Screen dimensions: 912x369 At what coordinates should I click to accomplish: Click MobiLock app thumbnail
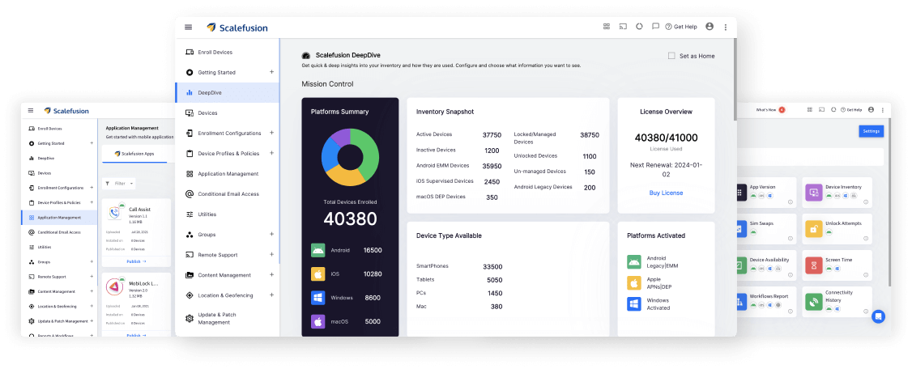(114, 287)
